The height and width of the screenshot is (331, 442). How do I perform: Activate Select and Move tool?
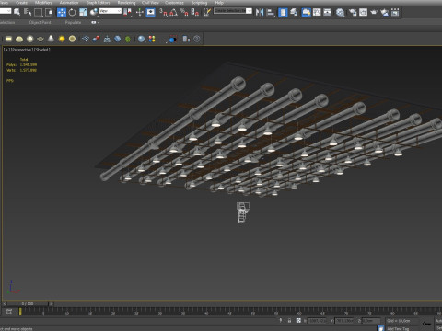coord(62,12)
